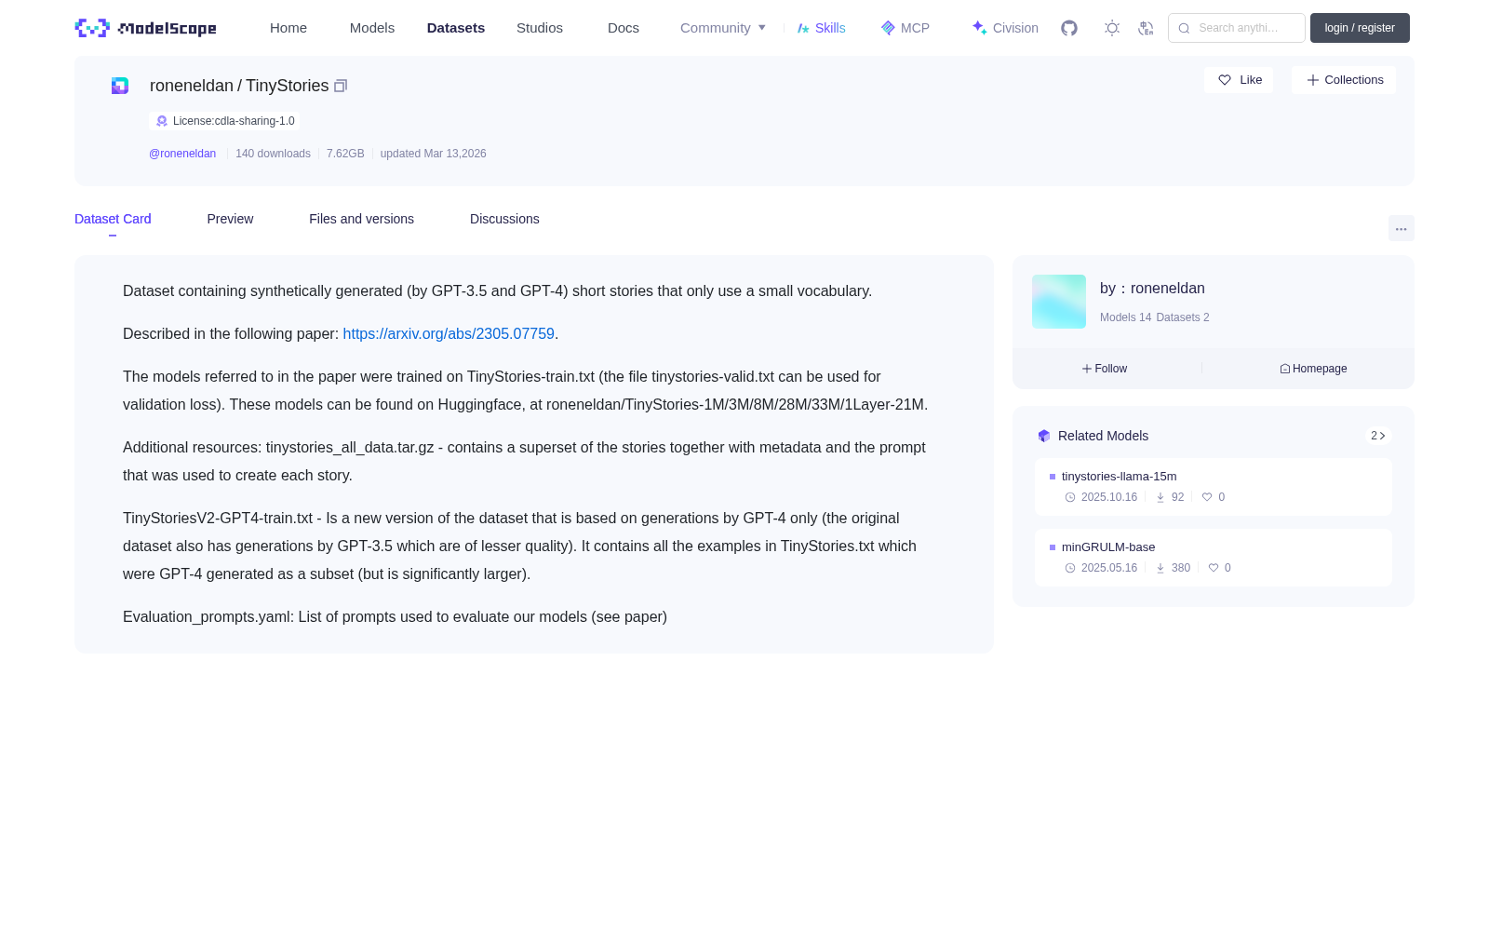Click the Like button
The image size is (1489, 931).
[1239, 80]
